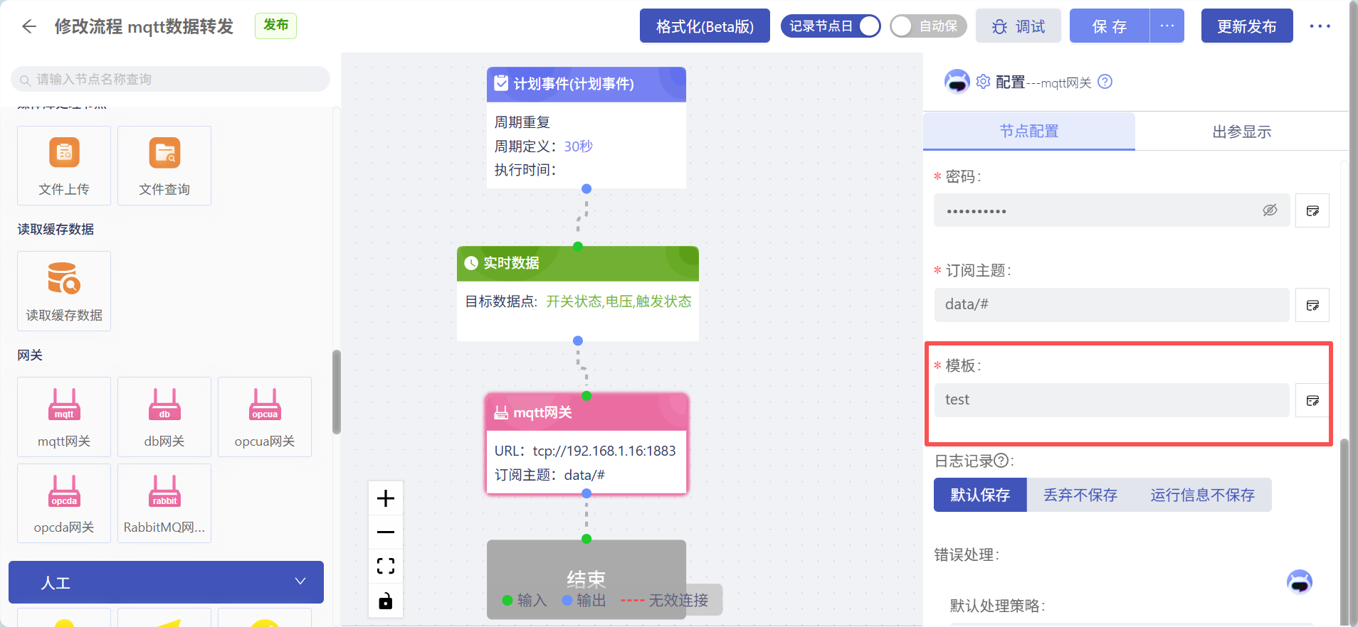Screen dimensions: 1358x627
Task: Collapse the 人工 category section
Action: (166, 582)
